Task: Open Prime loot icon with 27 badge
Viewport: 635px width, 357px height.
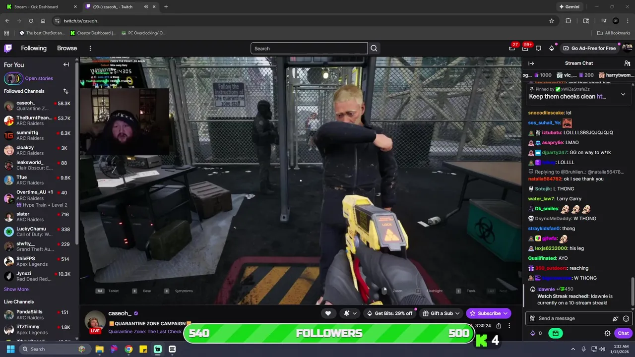Action: [512, 48]
